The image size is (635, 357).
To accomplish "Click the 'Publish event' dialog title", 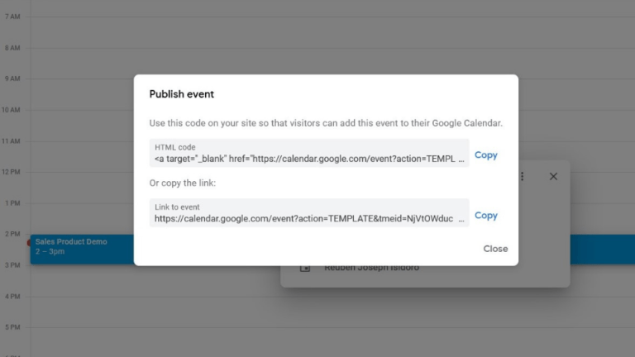I will coord(181,94).
